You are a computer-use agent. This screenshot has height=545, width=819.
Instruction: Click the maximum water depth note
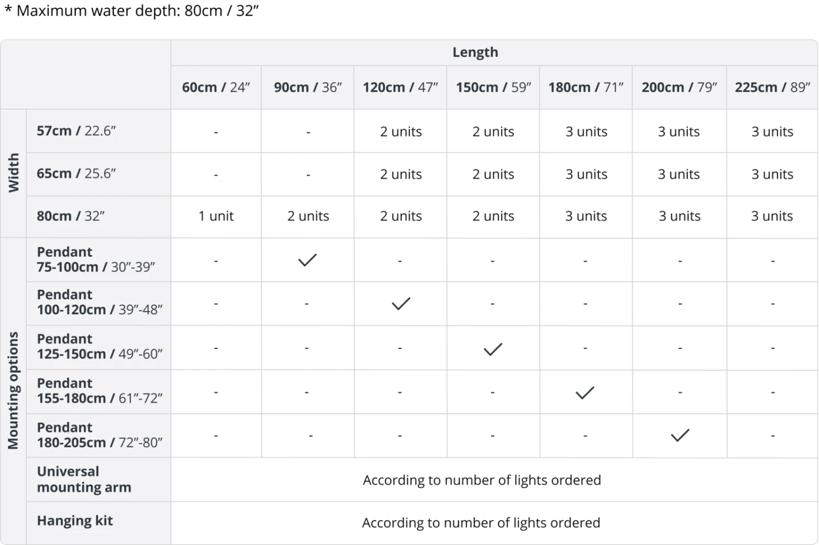[x=131, y=11]
